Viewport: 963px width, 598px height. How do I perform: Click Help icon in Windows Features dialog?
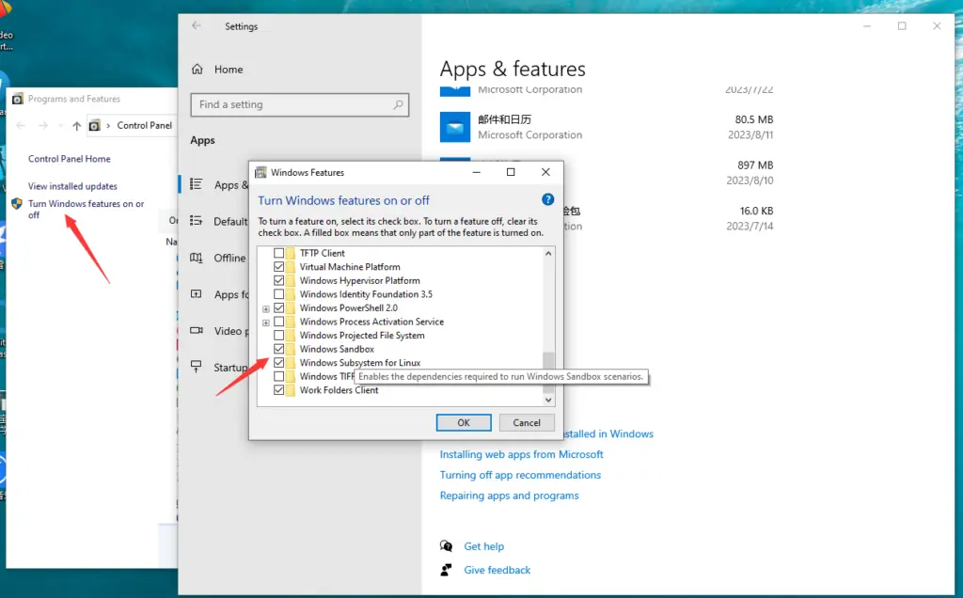coord(547,199)
